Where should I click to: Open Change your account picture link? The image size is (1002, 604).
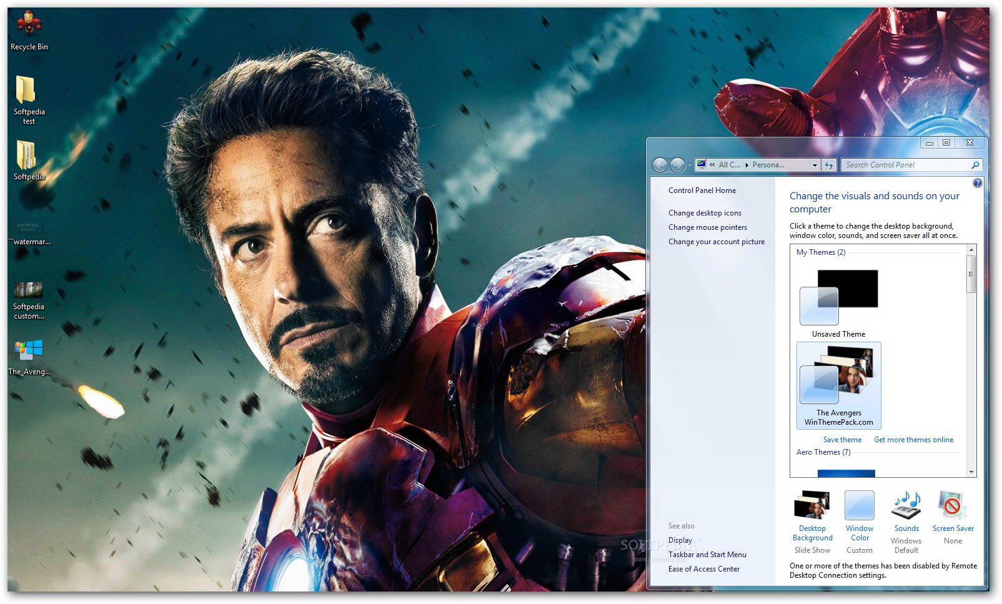717,242
